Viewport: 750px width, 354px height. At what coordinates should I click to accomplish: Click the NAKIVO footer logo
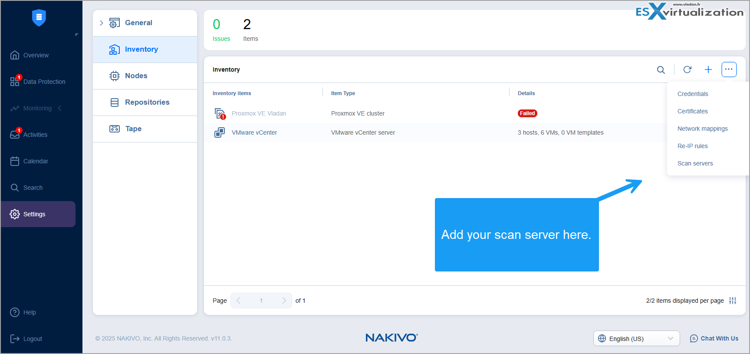tap(391, 337)
